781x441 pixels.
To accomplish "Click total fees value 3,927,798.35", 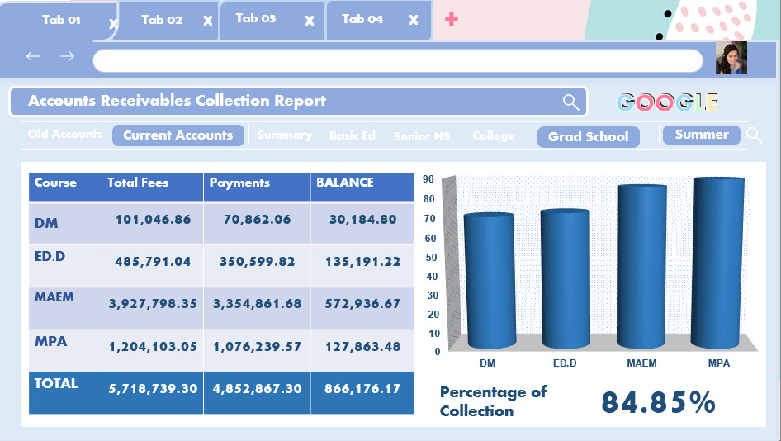I will 153,303.
